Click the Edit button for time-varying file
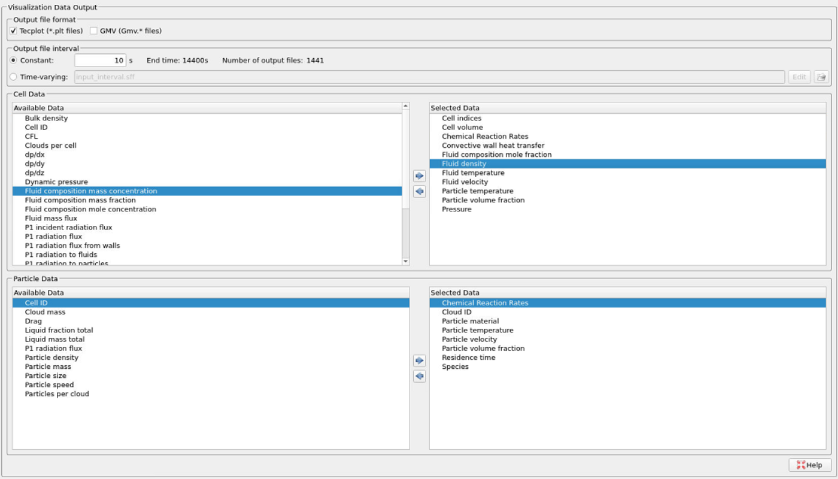Viewport: 838px width, 479px height. 799,77
